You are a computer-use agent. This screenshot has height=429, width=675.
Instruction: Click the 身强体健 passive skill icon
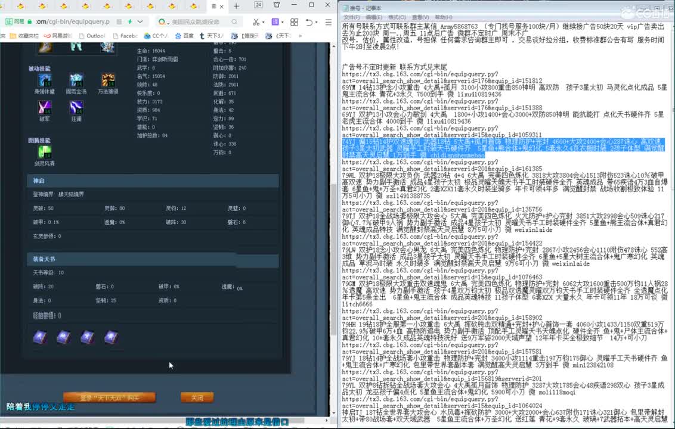tap(45, 80)
